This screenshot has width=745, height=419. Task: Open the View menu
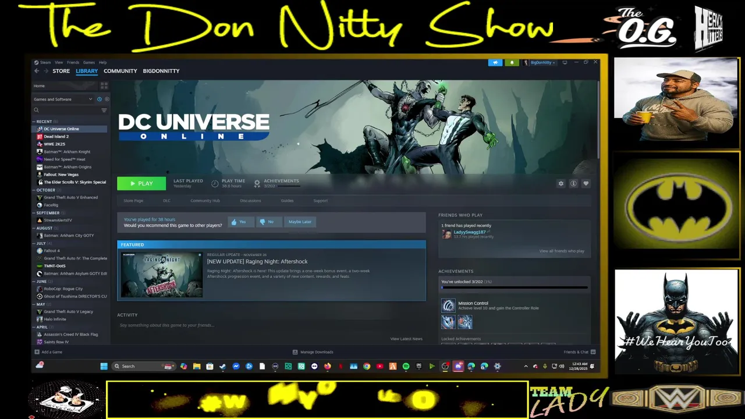(59, 62)
